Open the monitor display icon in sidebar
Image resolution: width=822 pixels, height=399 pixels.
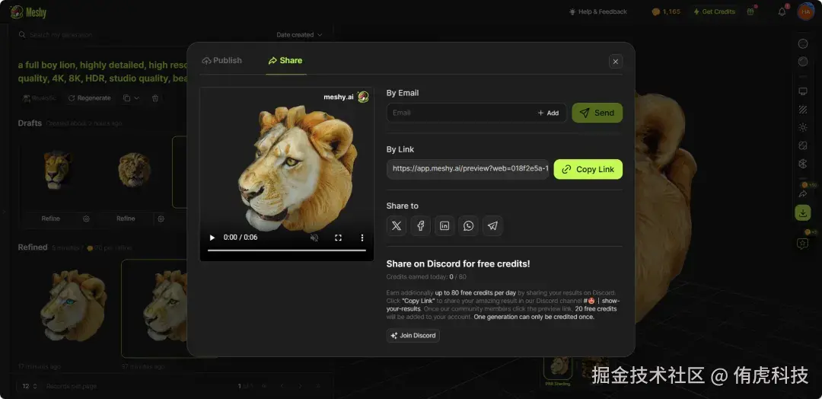point(803,91)
